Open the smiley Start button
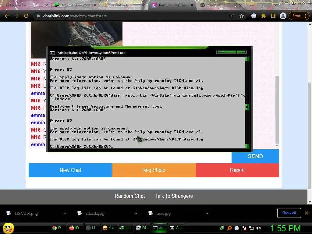Viewport: 312px width, 234px height. (8, 228)
